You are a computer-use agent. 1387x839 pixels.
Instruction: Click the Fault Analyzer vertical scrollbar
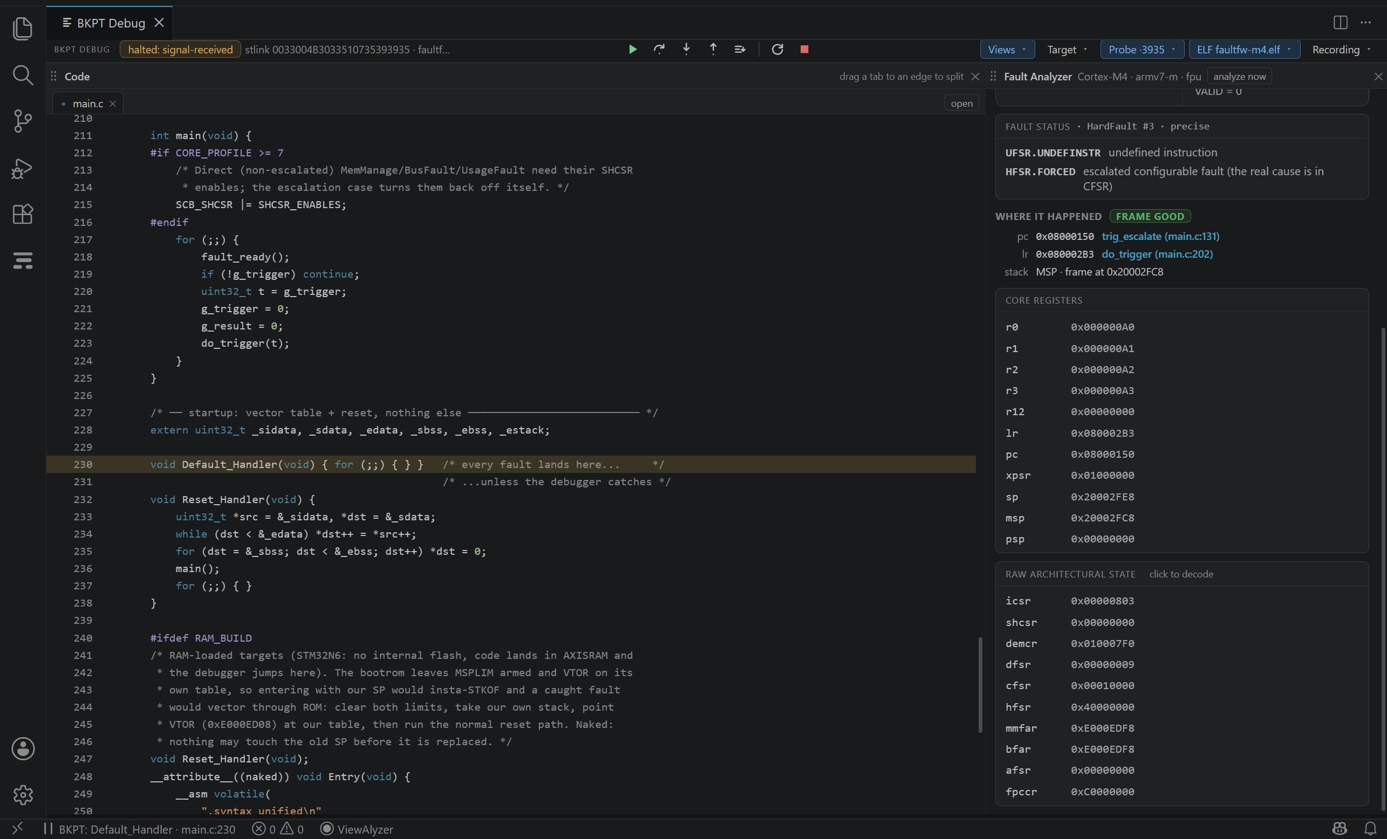tap(1383, 568)
